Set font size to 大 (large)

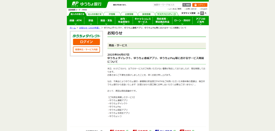coord(205,13)
